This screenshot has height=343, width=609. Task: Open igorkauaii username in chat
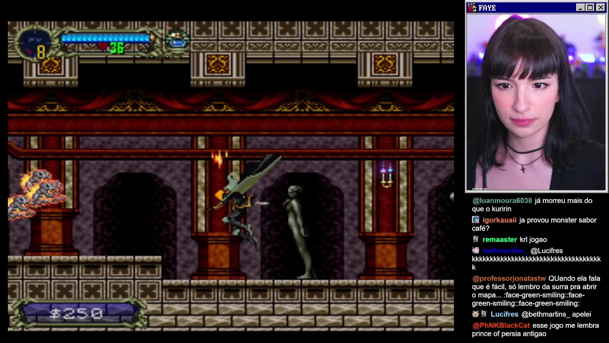pos(499,220)
